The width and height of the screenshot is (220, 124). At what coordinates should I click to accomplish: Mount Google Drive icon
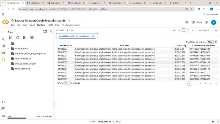(x=25, y=37)
